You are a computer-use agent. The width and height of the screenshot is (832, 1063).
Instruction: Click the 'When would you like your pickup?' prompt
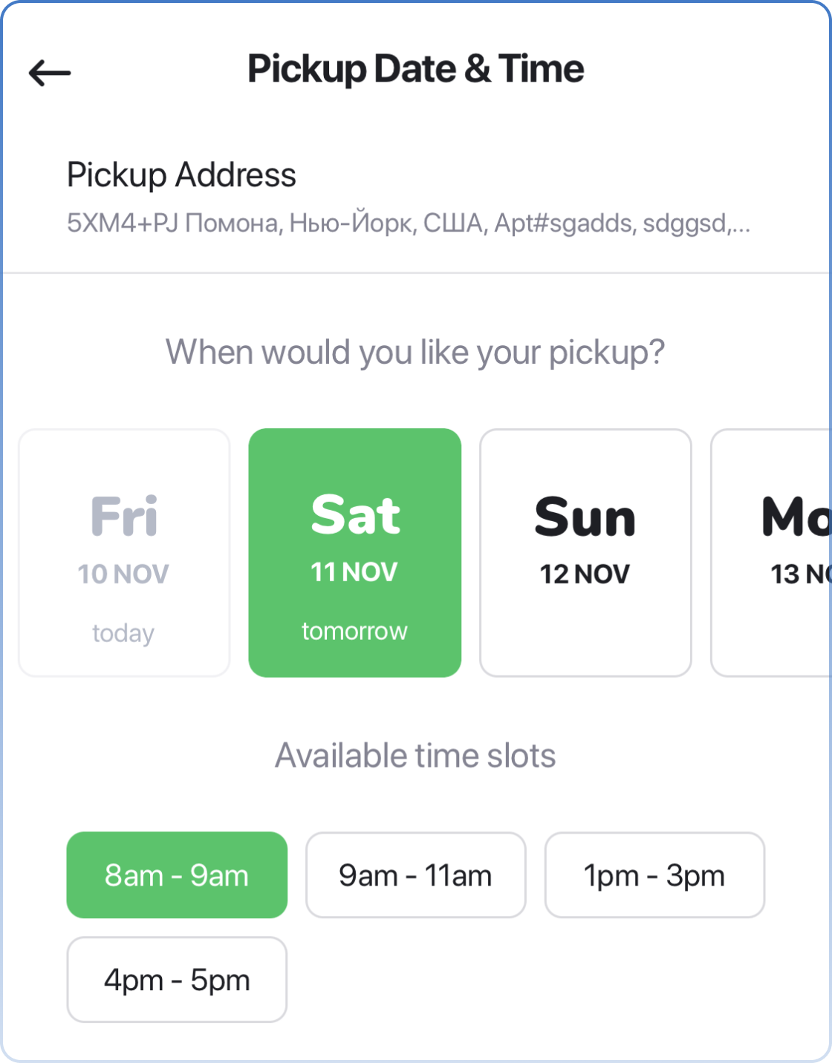coord(415,352)
